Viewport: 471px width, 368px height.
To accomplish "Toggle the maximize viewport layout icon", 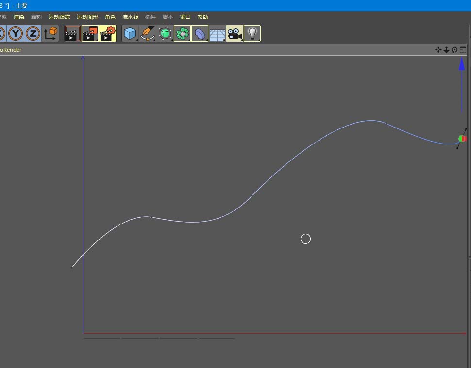I will 463,49.
